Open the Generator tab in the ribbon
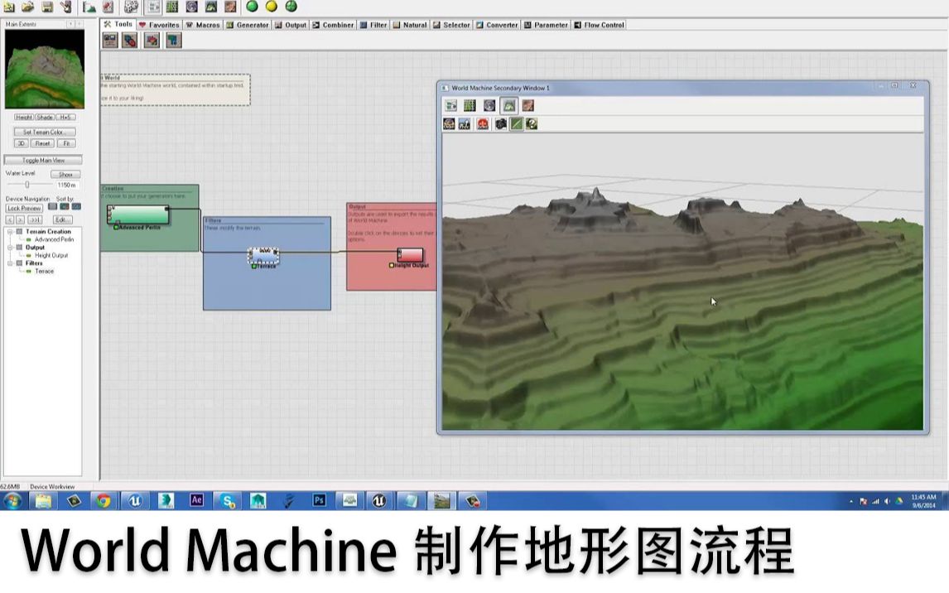949x593 pixels. click(248, 25)
